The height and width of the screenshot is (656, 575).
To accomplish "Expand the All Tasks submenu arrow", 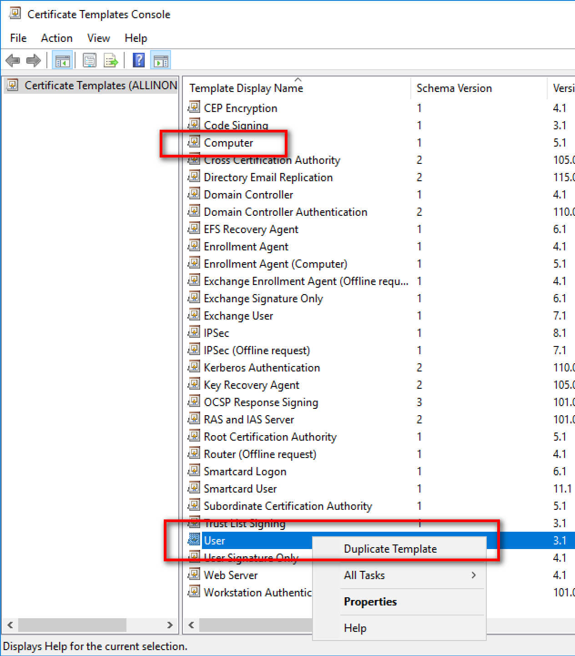I will [x=474, y=575].
